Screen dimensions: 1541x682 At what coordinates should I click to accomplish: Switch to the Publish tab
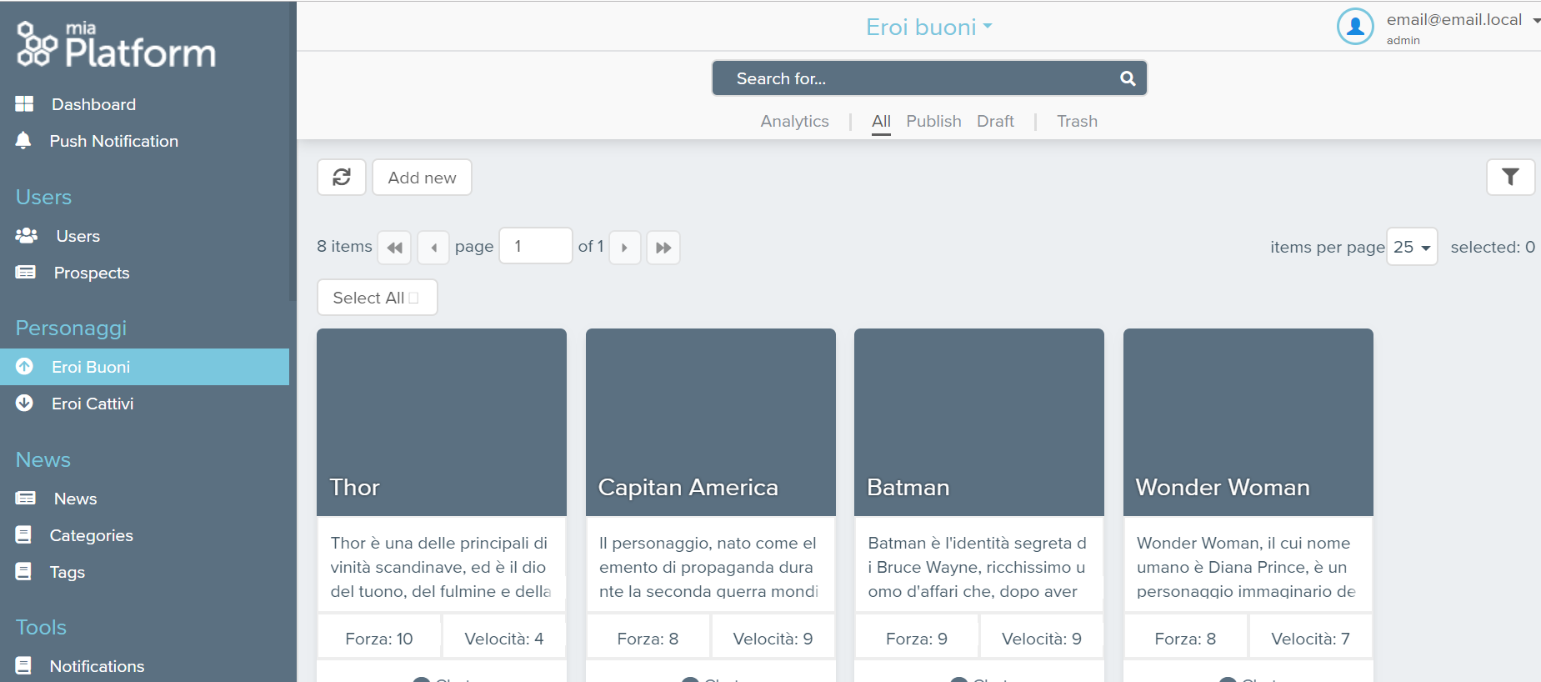pyautogui.click(x=933, y=122)
